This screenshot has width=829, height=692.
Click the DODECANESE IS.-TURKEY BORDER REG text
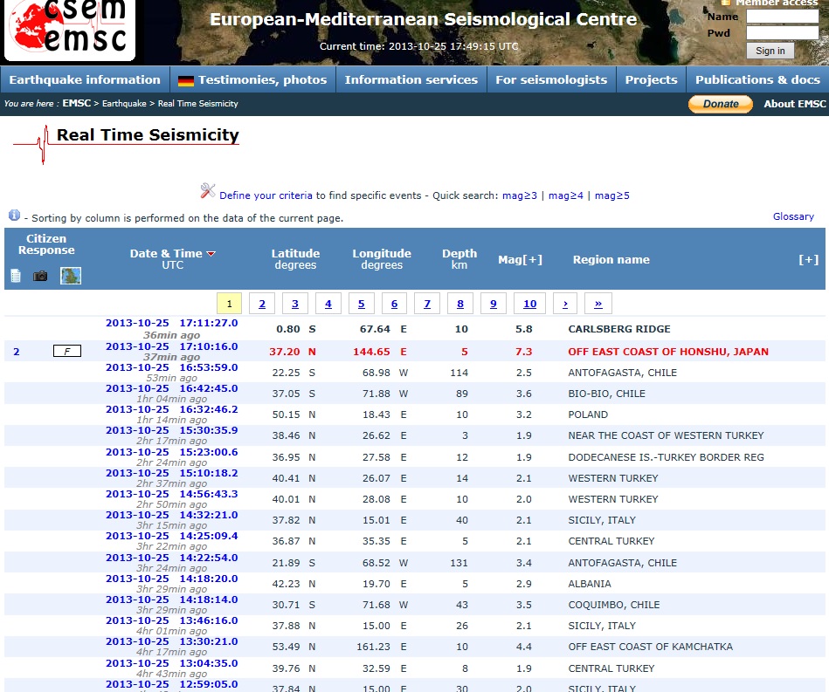pos(667,457)
